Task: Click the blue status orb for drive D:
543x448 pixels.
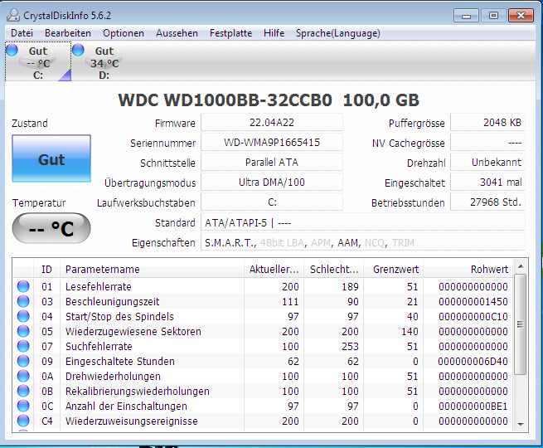Action: click(78, 50)
